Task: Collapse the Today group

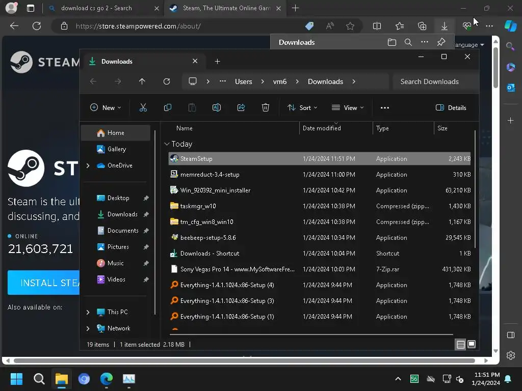Action: tap(167, 144)
